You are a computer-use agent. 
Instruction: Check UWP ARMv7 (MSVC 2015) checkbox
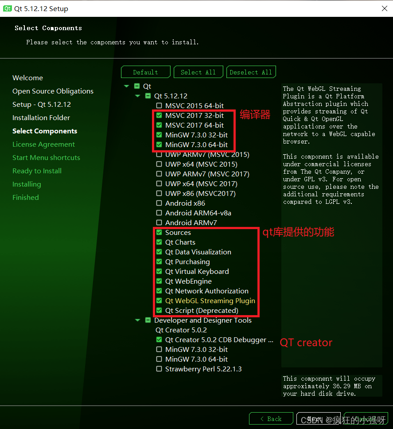159,155
